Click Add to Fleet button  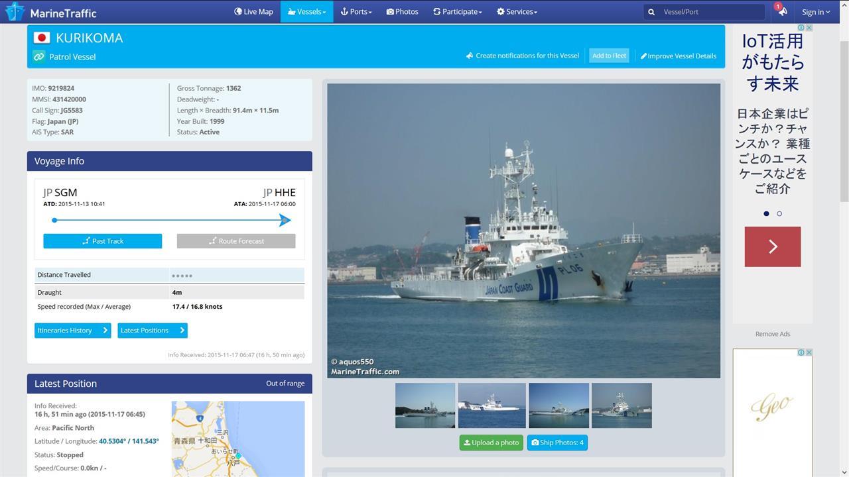click(609, 56)
